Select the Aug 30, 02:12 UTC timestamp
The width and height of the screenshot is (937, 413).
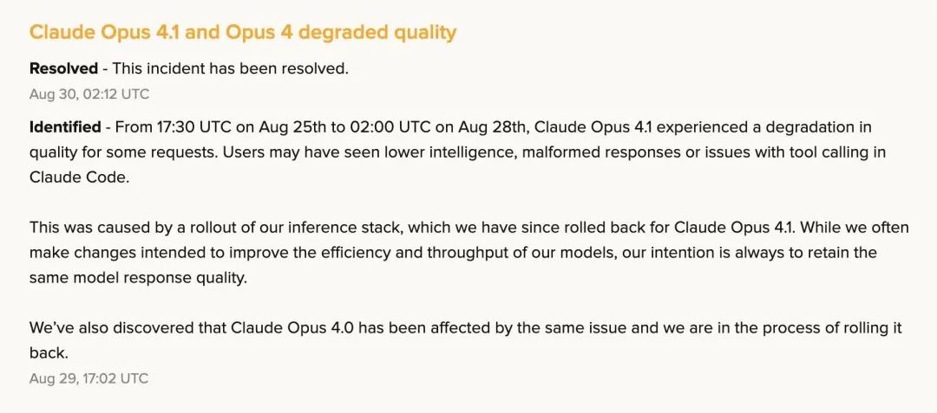click(x=88, y=94)
